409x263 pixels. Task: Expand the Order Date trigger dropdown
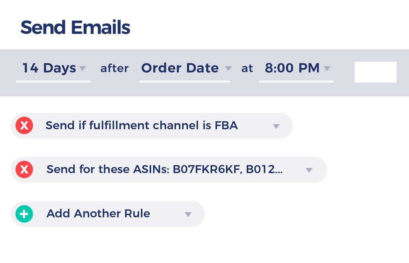[228, 69]
